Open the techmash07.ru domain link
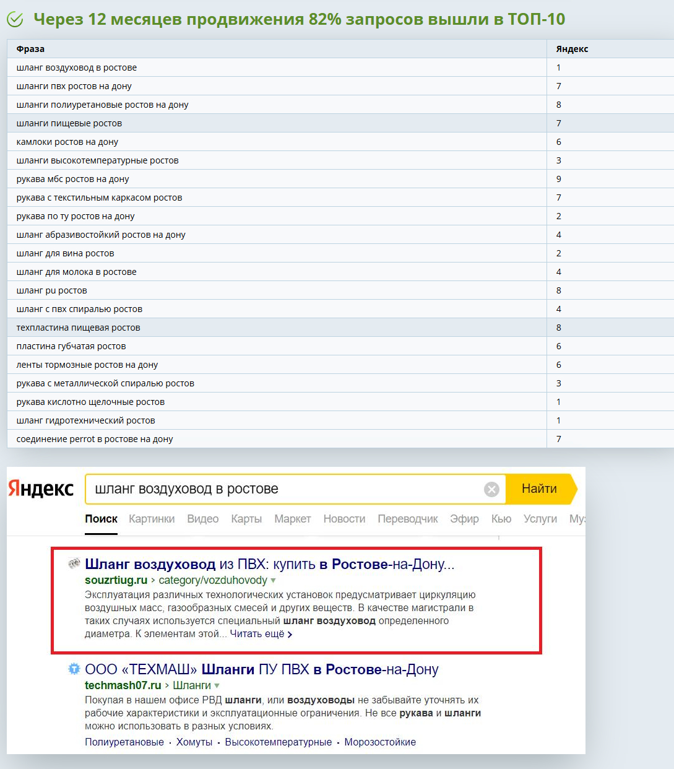This screenshot has height=769, width=674. click(123, 685)
